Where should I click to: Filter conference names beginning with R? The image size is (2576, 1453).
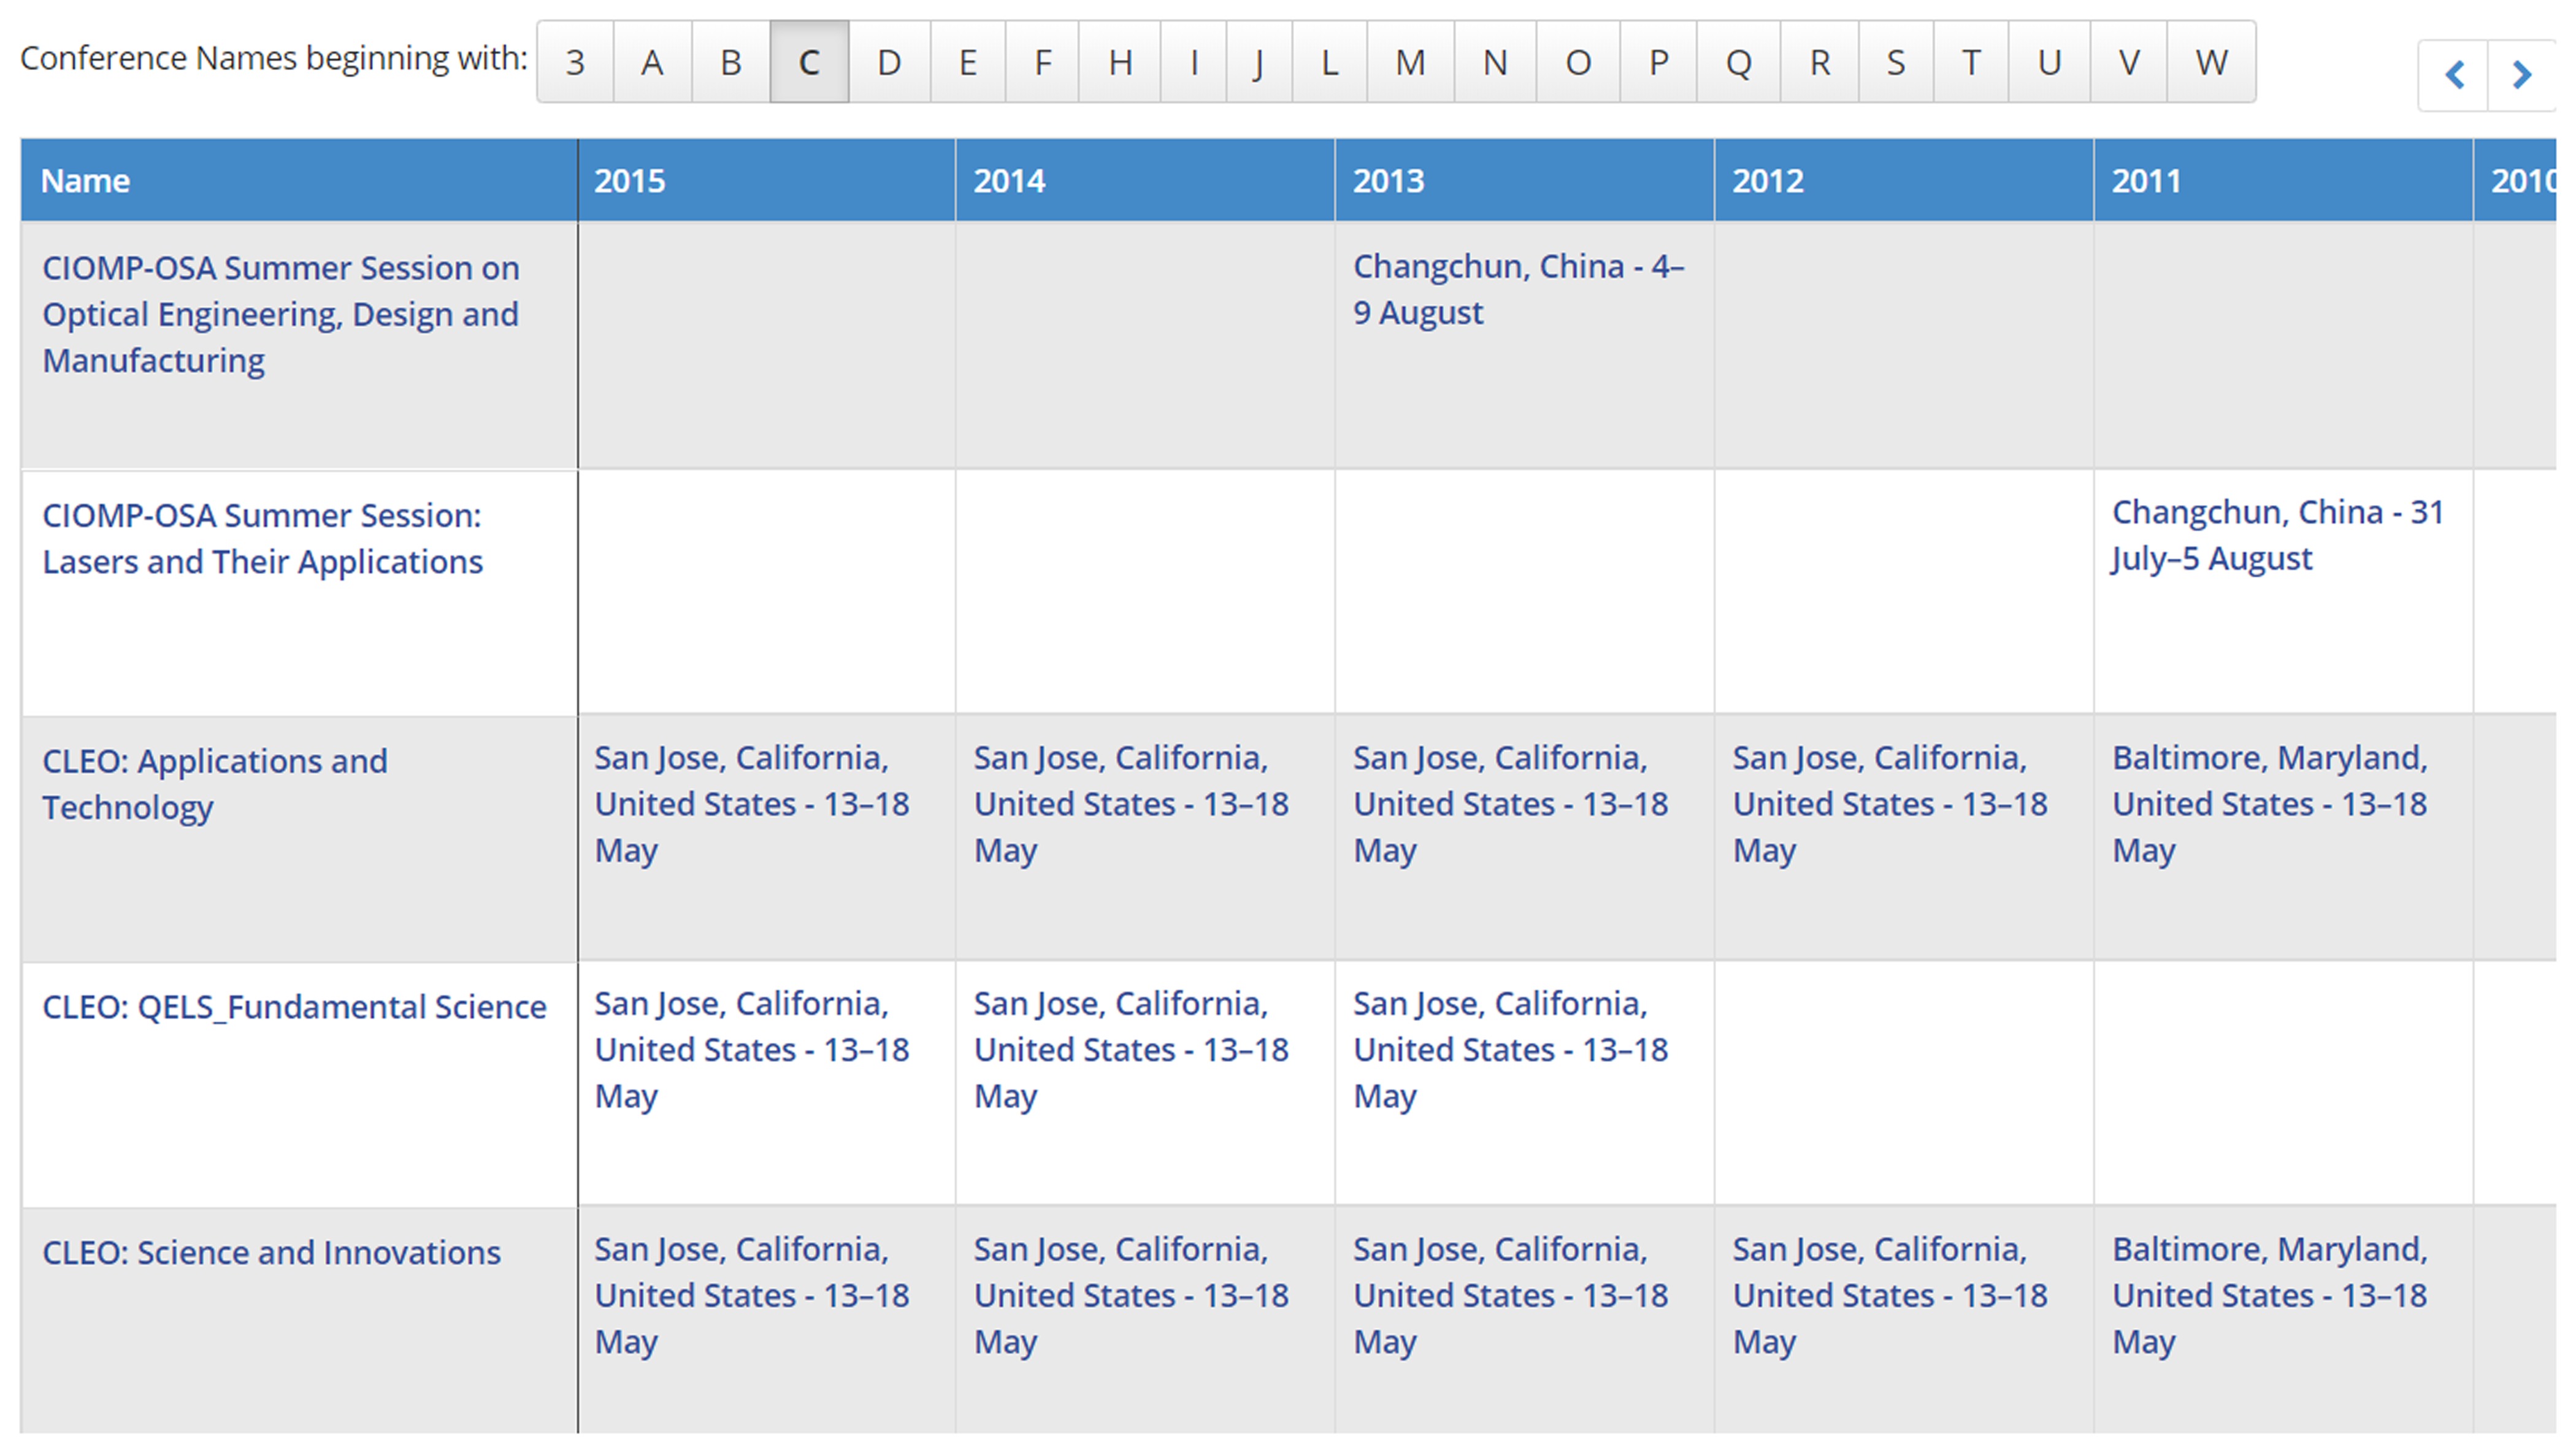pos(1819,62)
